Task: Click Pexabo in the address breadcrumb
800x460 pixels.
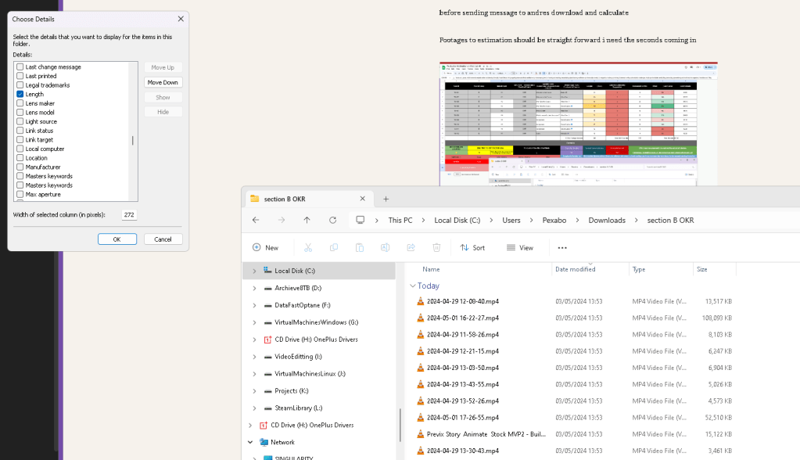Action: (x=554, y=220)
